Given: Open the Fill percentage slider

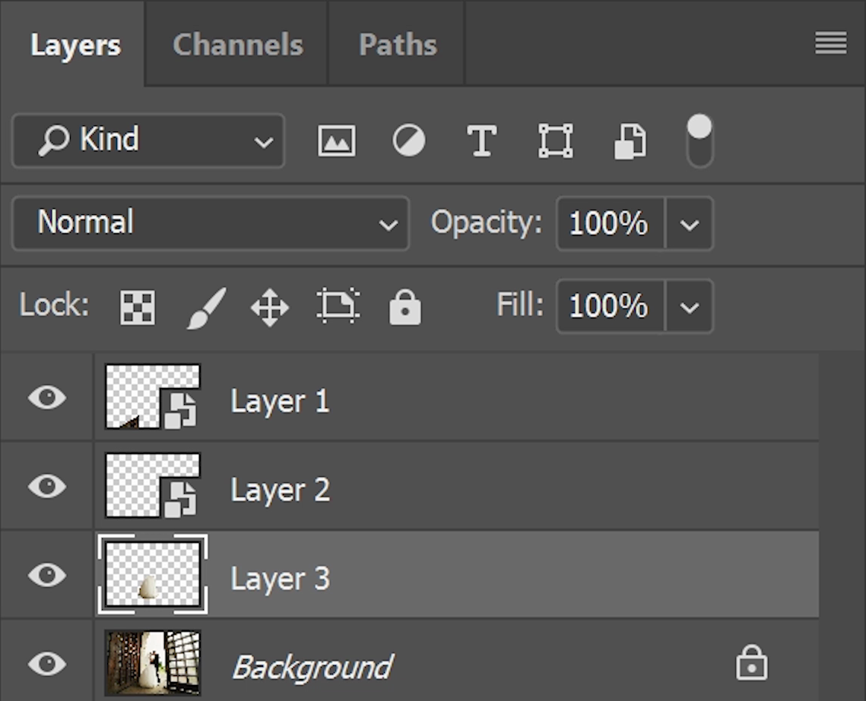Looking at the screenshot, I should 689,306.
